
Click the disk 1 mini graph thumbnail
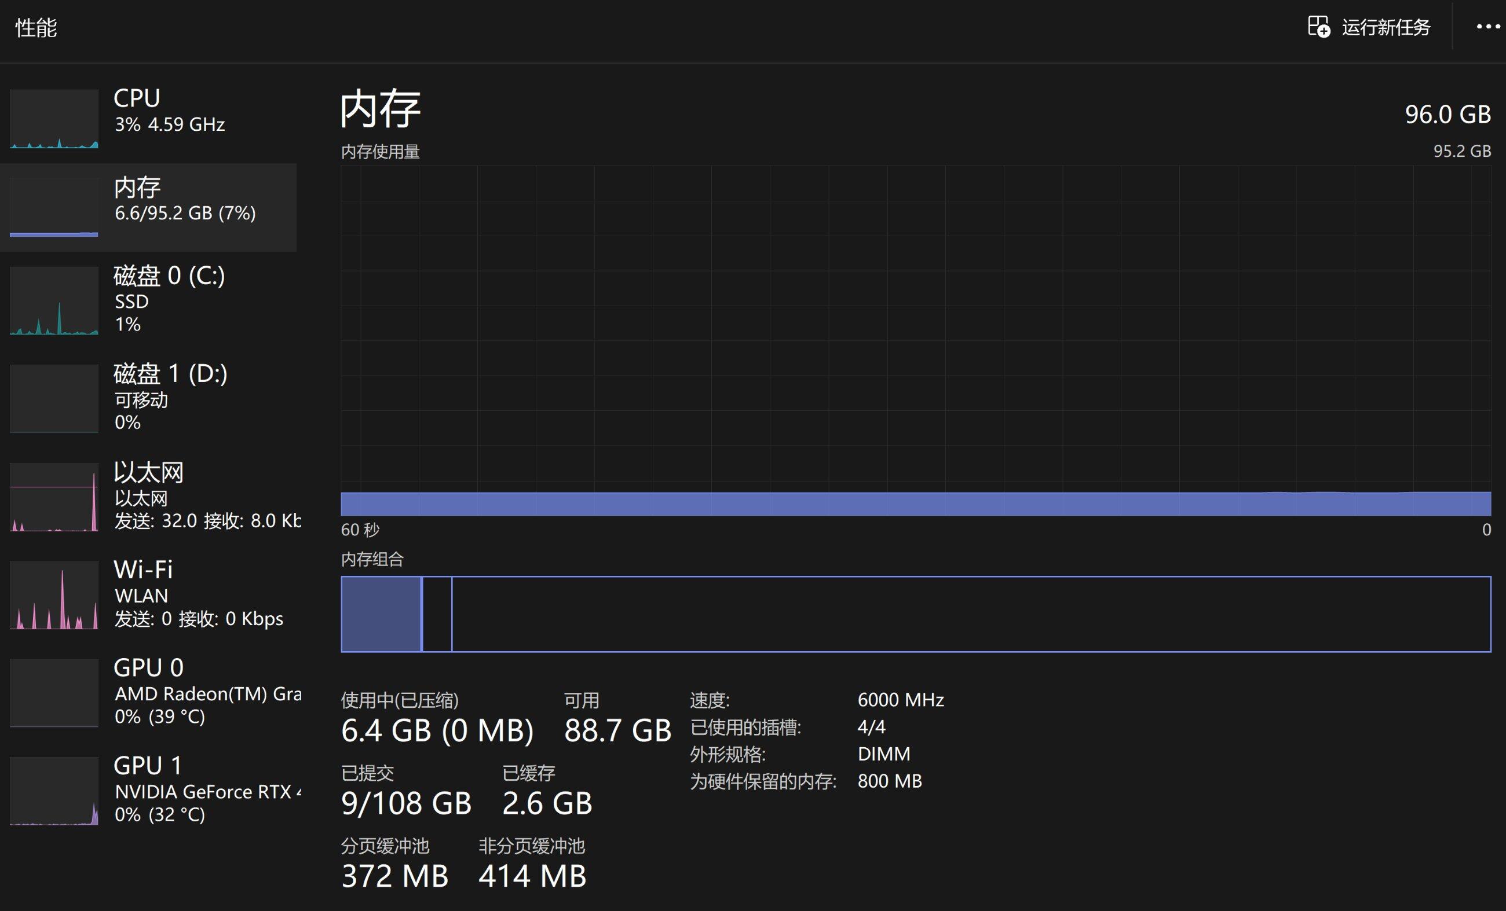point(54,399)
